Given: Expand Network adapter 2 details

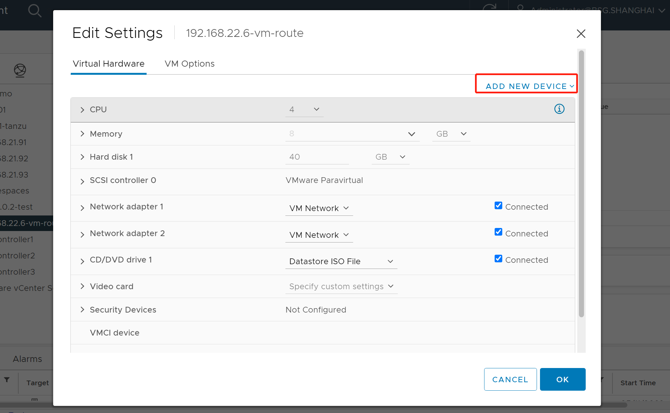Looking at the screenshot, I should 82,235.
